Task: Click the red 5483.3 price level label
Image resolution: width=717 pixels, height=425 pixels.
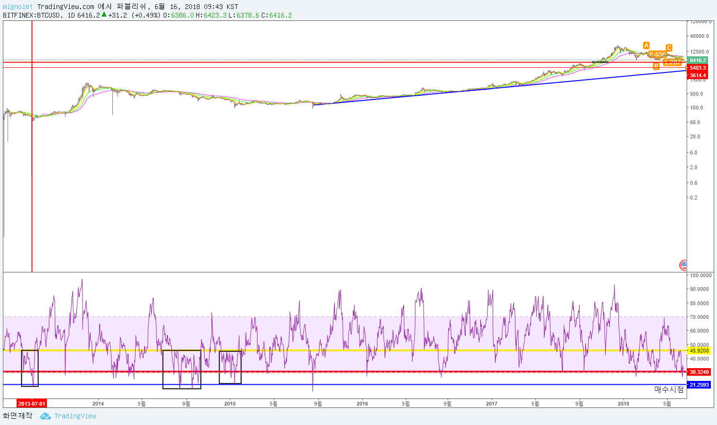Action: tap(698, 68)
